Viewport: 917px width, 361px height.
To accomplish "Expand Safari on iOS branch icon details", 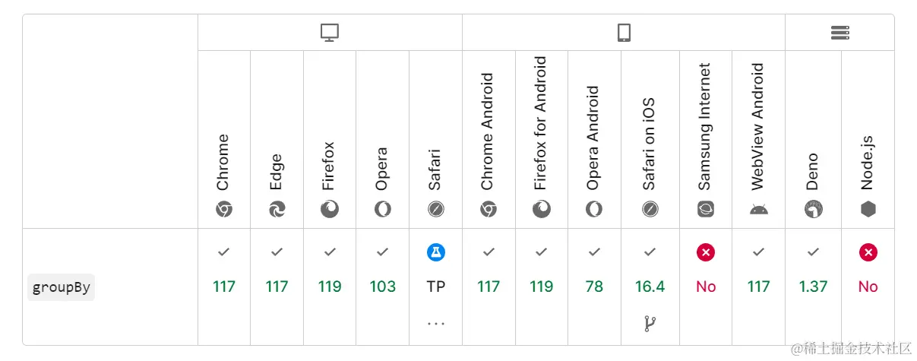I will (x=650, y=323).
